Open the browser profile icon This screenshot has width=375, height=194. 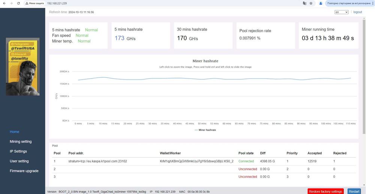tap(321, 3)
